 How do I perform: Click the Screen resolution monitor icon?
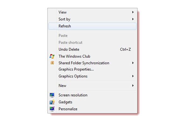52,95
